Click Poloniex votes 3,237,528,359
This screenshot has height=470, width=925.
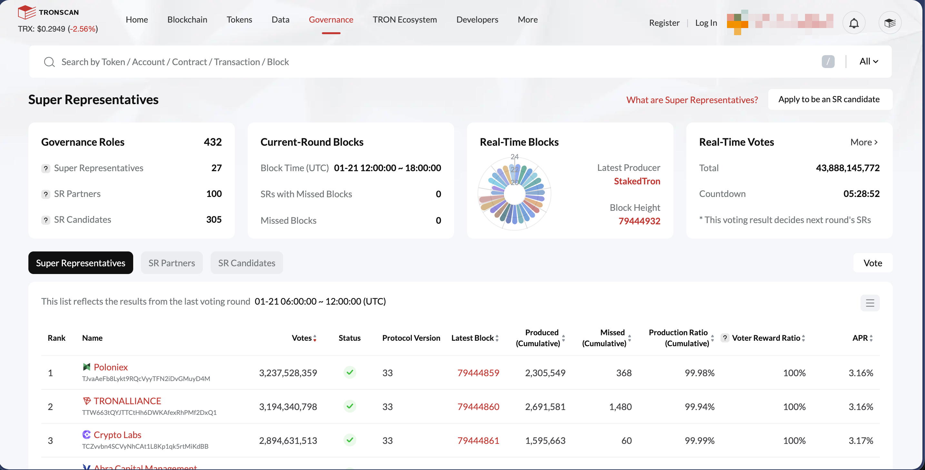pos(288,373)
